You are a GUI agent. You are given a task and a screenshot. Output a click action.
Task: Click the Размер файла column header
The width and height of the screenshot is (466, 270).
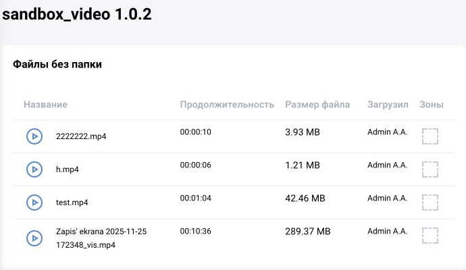(x=317, y=105)
